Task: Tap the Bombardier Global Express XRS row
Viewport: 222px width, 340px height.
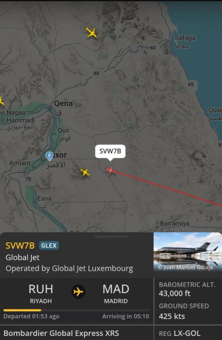Action: tap(61, 333)
